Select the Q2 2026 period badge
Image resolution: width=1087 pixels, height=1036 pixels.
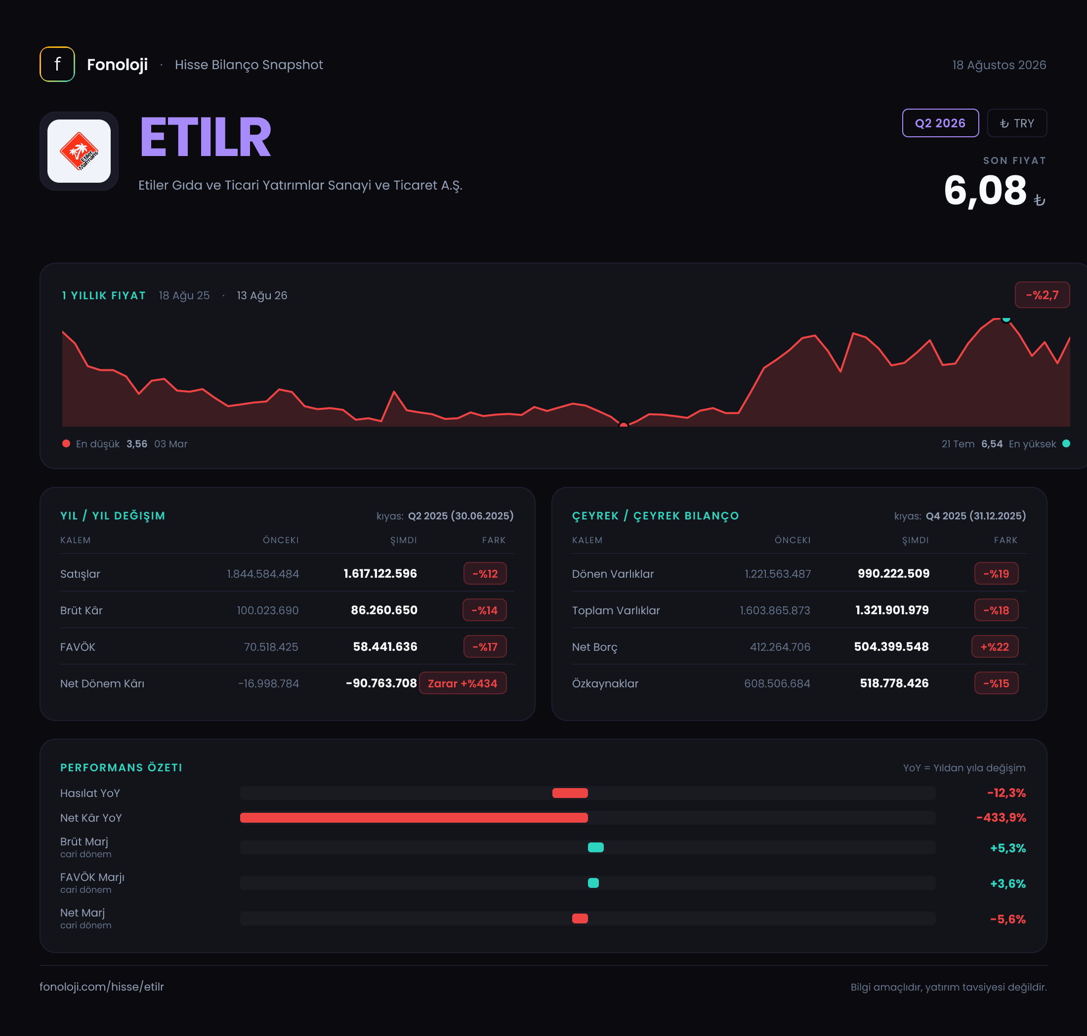940,122
